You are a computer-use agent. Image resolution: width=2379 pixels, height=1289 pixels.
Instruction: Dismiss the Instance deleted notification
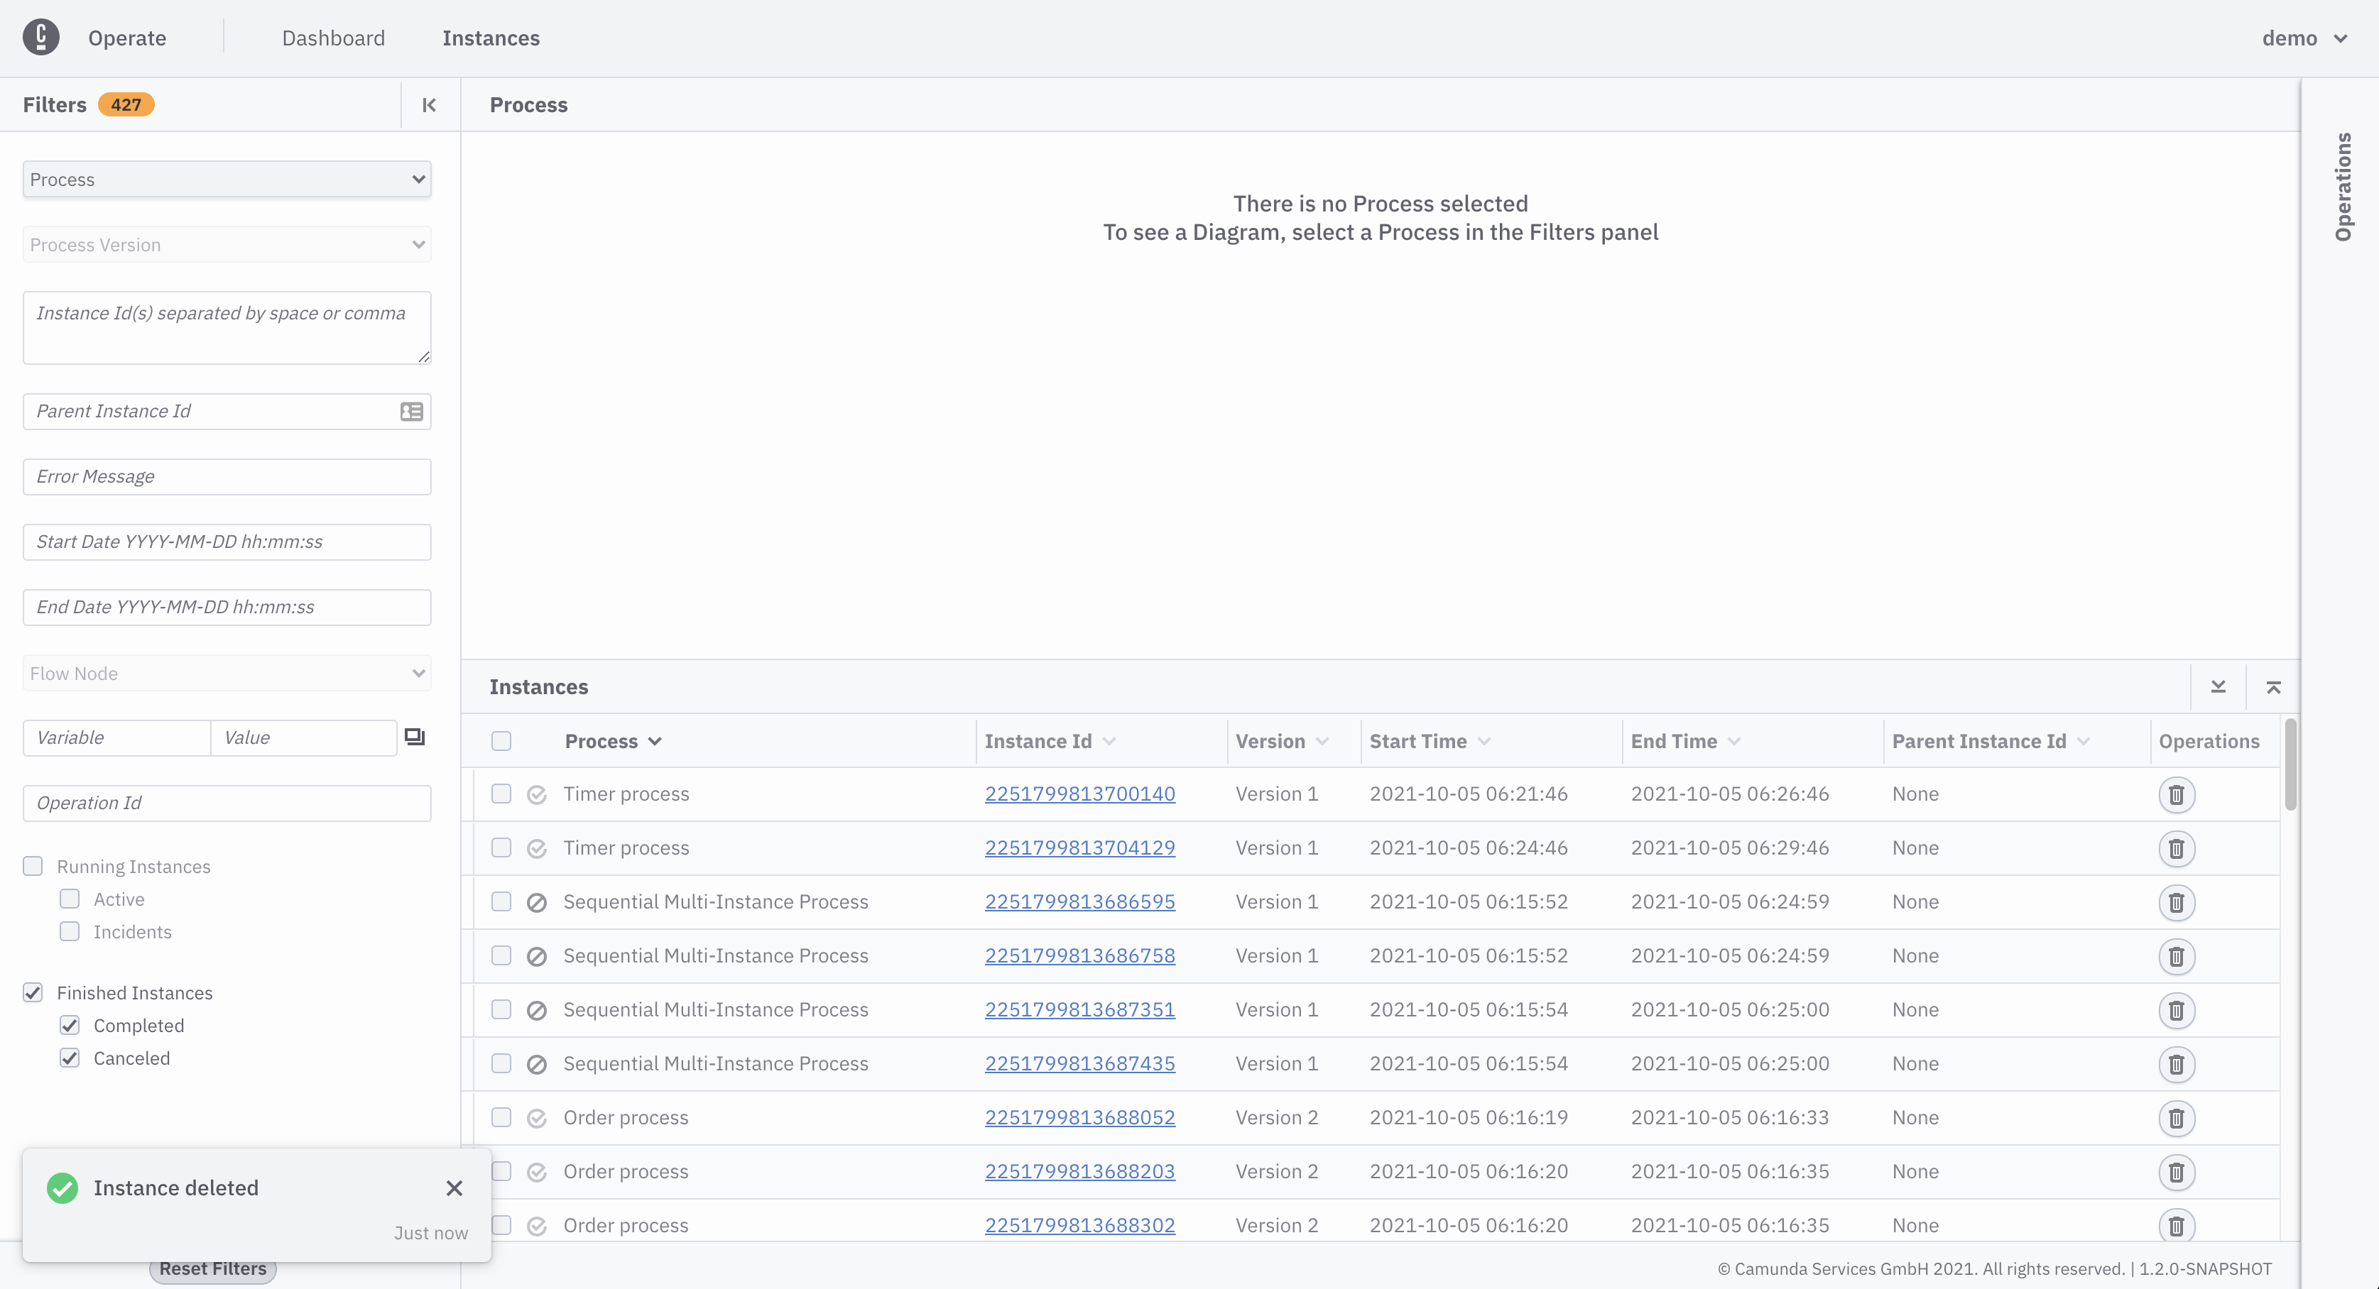(x=454, y=1188)
